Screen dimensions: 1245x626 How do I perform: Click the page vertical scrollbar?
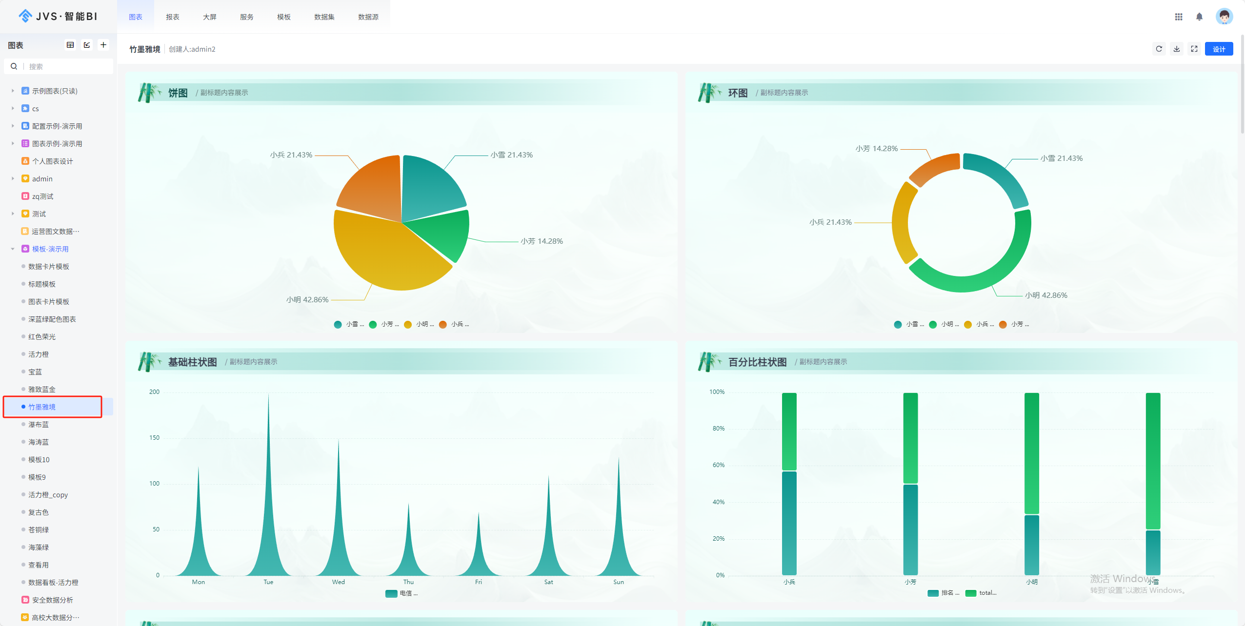click(x=1242, y=83)
